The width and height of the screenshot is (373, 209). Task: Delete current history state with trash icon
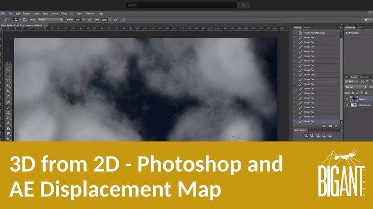click(x=336, y=126)
